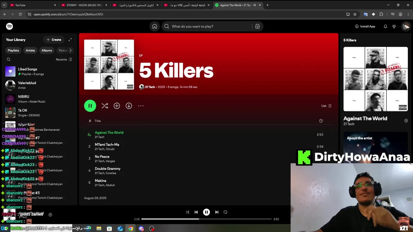Screen dimensions: 413x232
Task: Pause playback in the bottom player
Action: click(206, 212)
